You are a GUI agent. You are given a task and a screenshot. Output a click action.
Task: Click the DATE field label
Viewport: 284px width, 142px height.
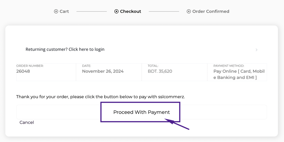[87, 66]
